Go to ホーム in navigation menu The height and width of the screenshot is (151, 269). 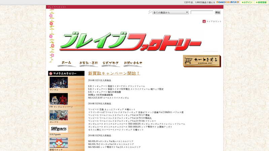point(66,63)
